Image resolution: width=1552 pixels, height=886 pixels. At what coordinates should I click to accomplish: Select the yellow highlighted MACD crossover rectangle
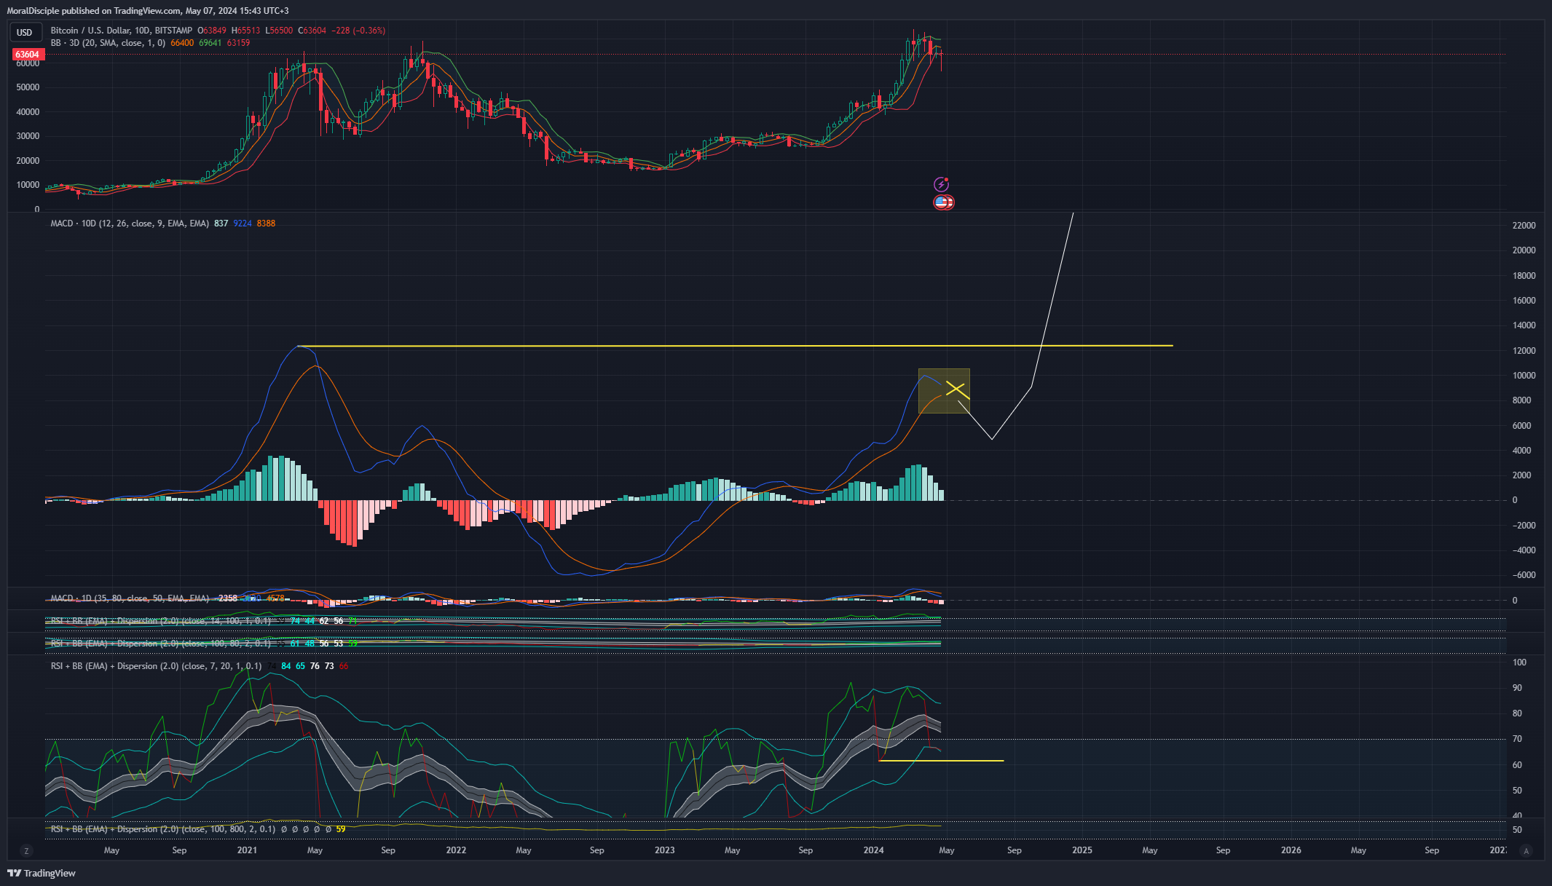(x=944, y=391)
